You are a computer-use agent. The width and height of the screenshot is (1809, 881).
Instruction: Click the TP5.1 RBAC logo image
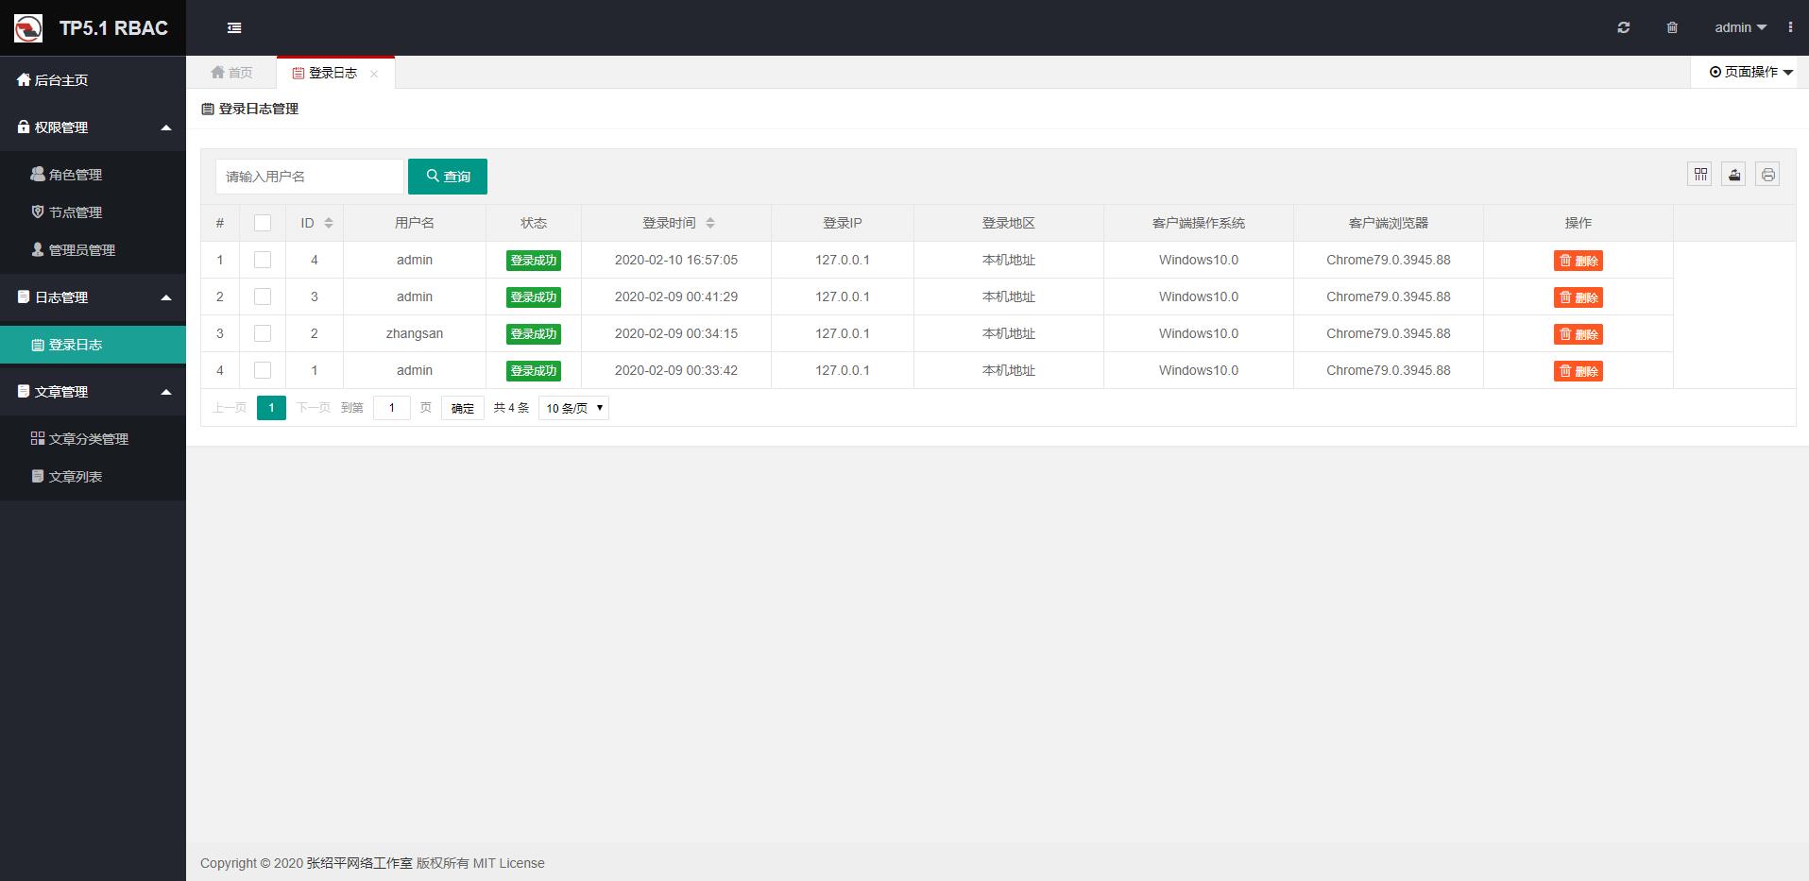(28, 28)
